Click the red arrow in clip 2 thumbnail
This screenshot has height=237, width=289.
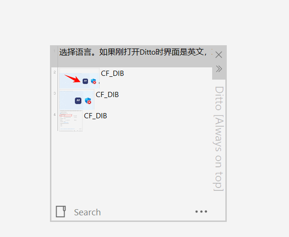click(73, 78)
